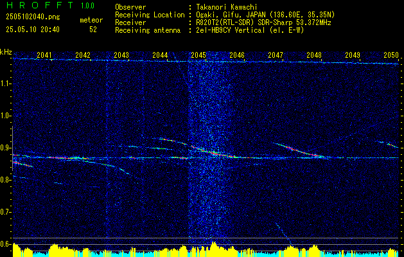The height and width of the screenshot is (257, 404).
Task: Select the filename 2505102040.png
Action: (33, 17)
